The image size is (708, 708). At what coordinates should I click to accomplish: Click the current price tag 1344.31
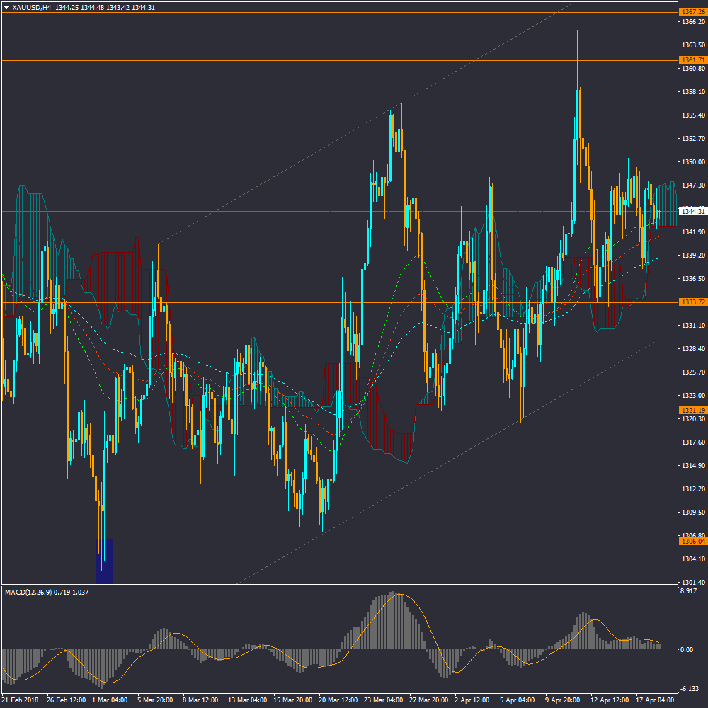[692, 211]
